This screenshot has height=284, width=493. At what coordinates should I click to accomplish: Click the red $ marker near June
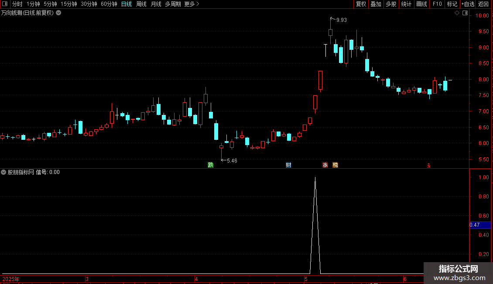429,166
